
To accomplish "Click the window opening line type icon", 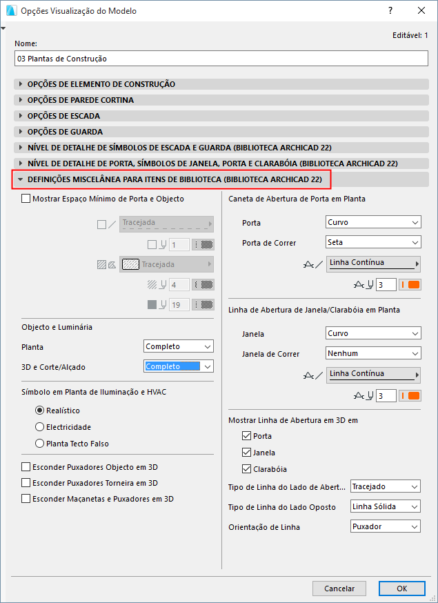I will click(313, 376).
